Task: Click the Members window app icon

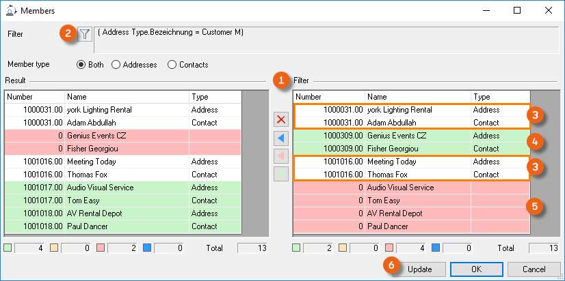Action: (10, 11)
